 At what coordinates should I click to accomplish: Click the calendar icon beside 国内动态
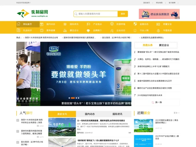42,24
